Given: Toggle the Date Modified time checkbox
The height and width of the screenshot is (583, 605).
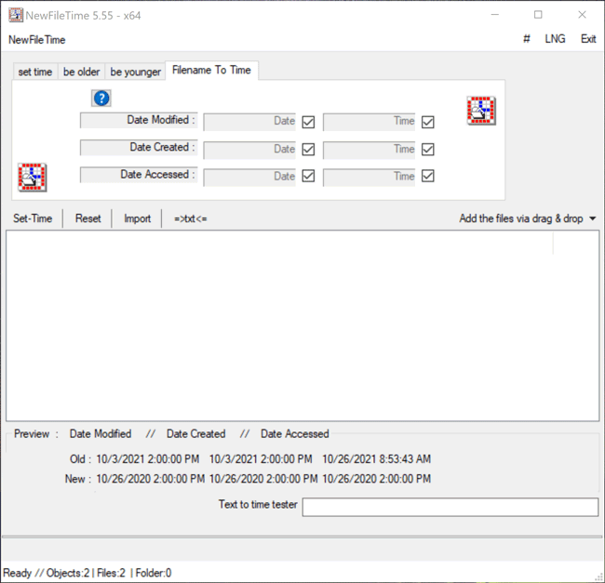Looking at the screenshot, I should 428,122.
